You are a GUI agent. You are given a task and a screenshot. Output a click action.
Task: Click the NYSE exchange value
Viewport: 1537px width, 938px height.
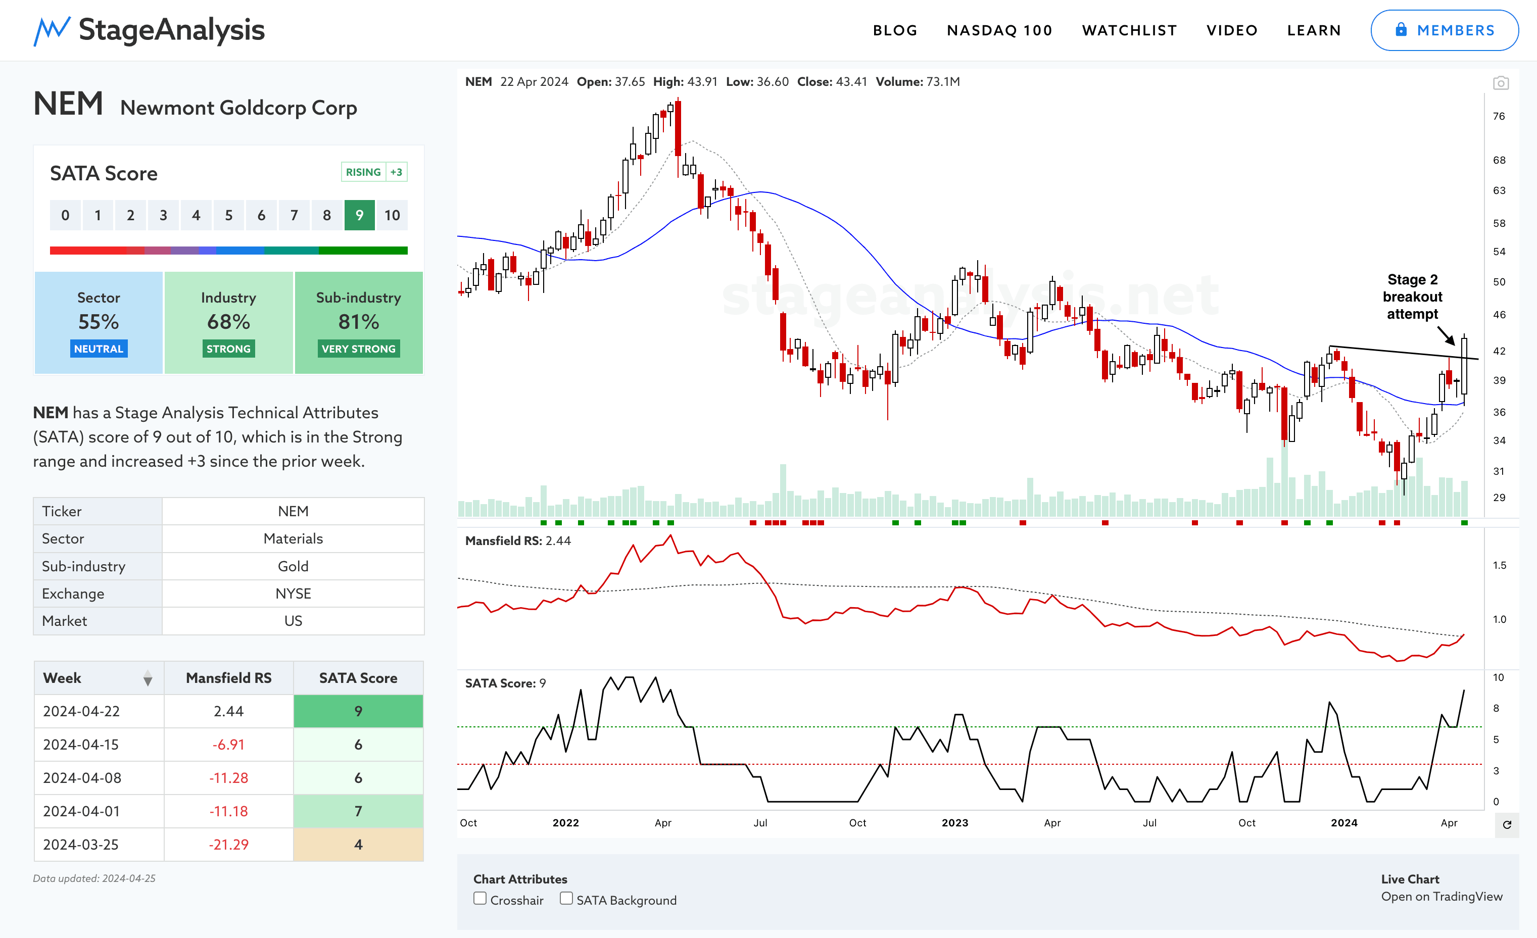point(293,594)
